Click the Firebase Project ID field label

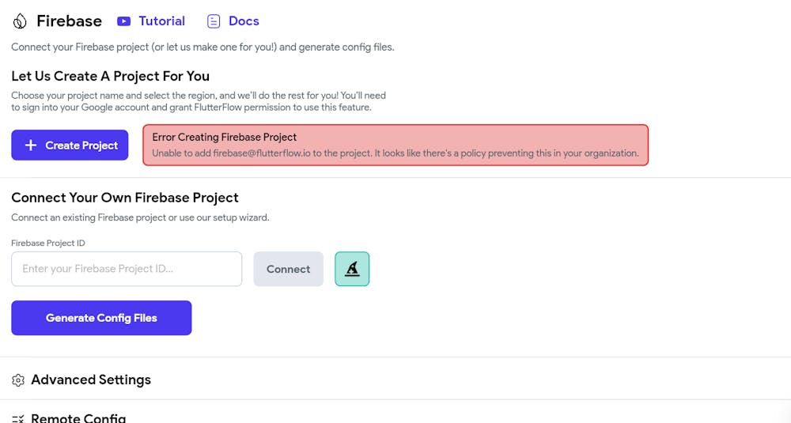coord(48,243)
